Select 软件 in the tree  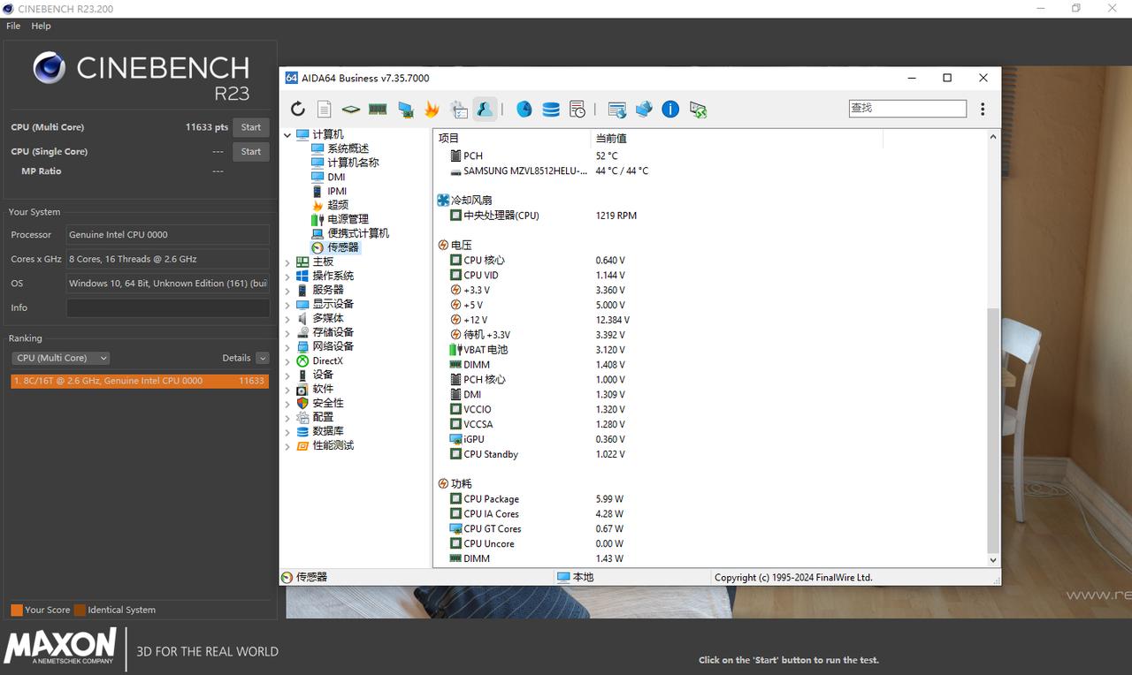click(x=323, y=389)
